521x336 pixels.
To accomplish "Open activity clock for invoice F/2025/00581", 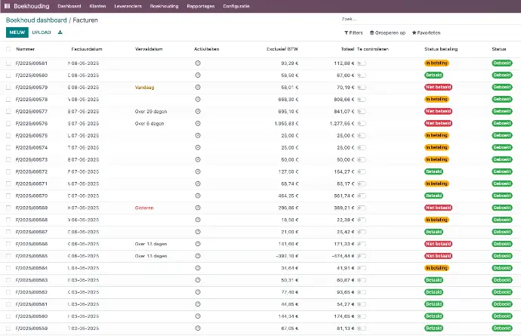I will point(198,63).
